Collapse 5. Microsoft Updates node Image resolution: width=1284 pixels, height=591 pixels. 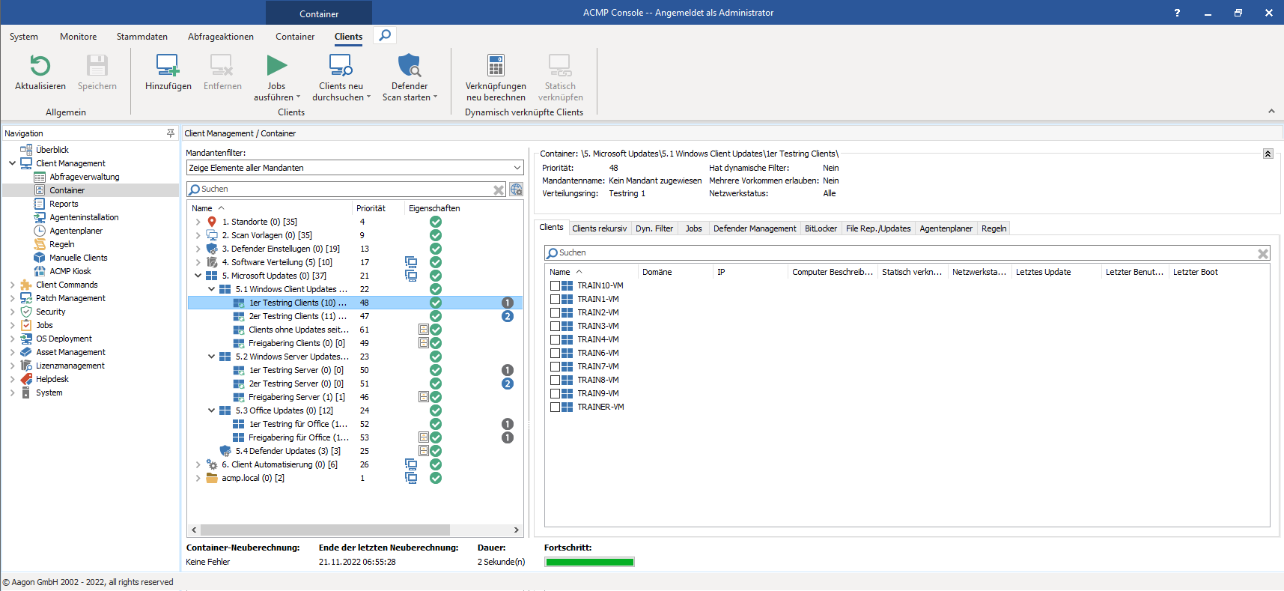[198, 276]
